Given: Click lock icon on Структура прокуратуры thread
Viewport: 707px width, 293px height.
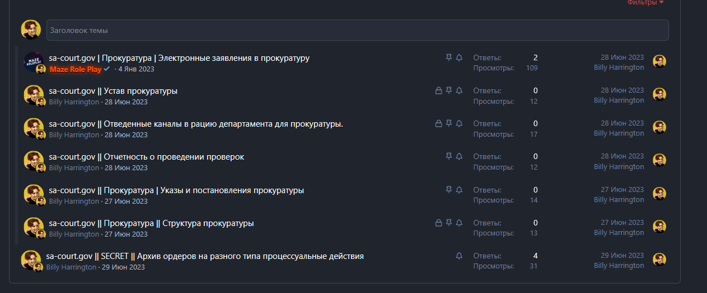Looking at the screenshot, I should pyautogui.click(x=438, y=223).
